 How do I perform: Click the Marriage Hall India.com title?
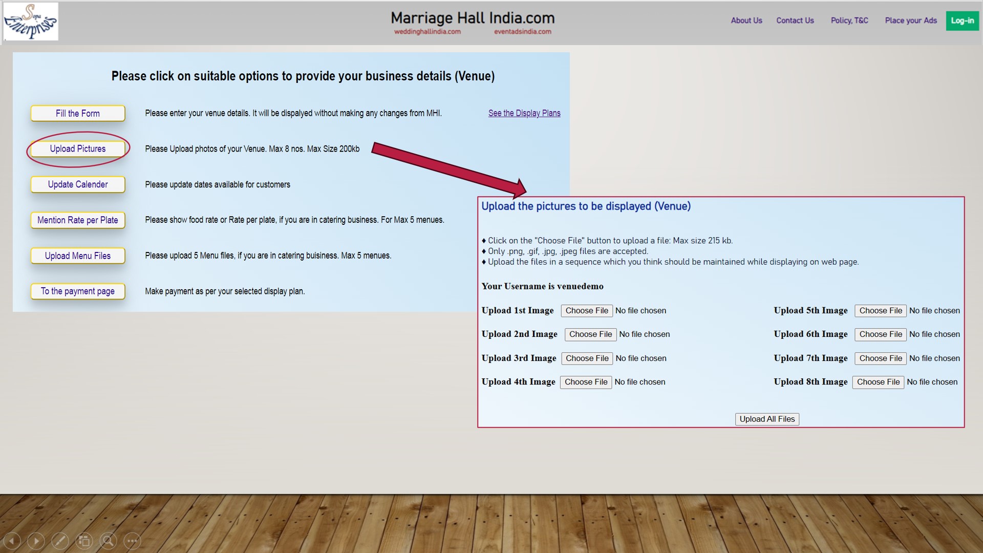click(473, 18)
